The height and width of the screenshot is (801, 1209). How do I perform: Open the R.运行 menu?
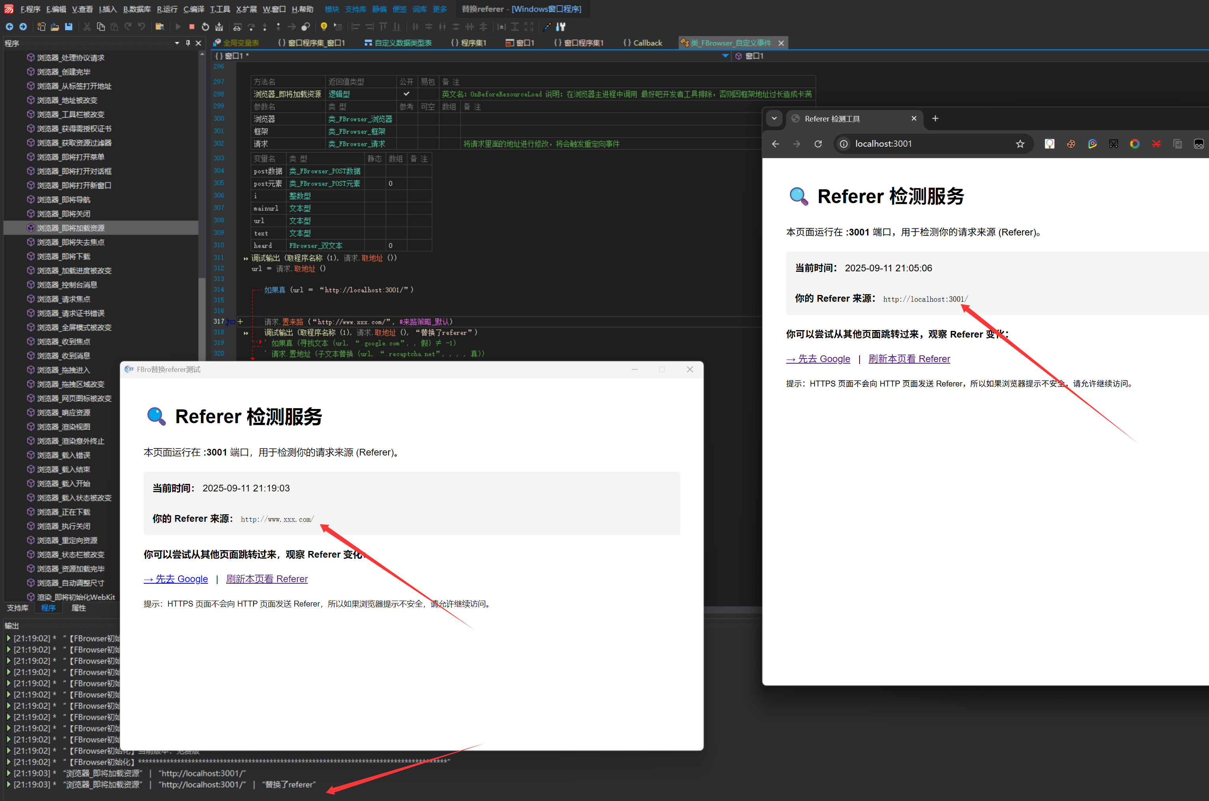point(167,9)
